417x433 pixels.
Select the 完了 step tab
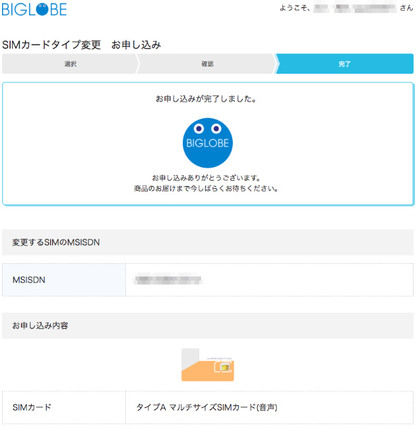[x=345, y=64]
